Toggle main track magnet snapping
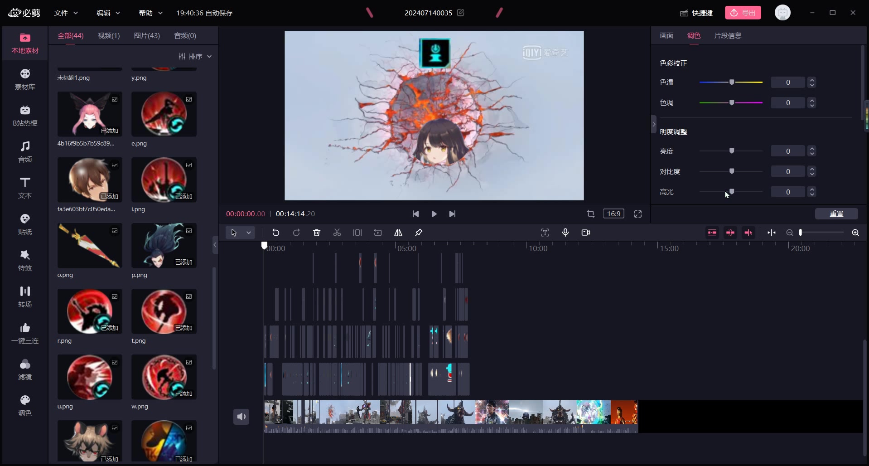This screenshot has height=466, width=869. [x=712, y=233]
